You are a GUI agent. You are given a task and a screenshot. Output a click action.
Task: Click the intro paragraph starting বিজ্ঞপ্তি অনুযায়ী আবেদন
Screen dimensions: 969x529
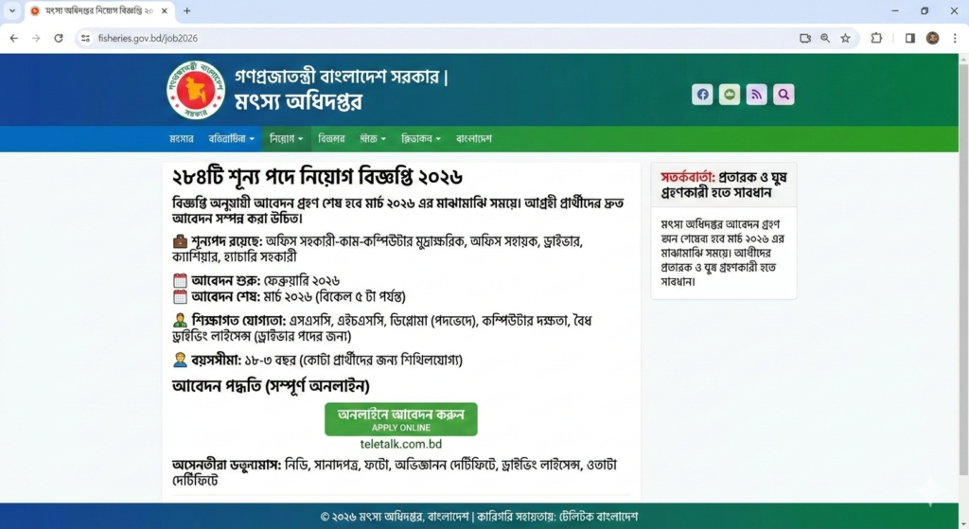point(398,211)
